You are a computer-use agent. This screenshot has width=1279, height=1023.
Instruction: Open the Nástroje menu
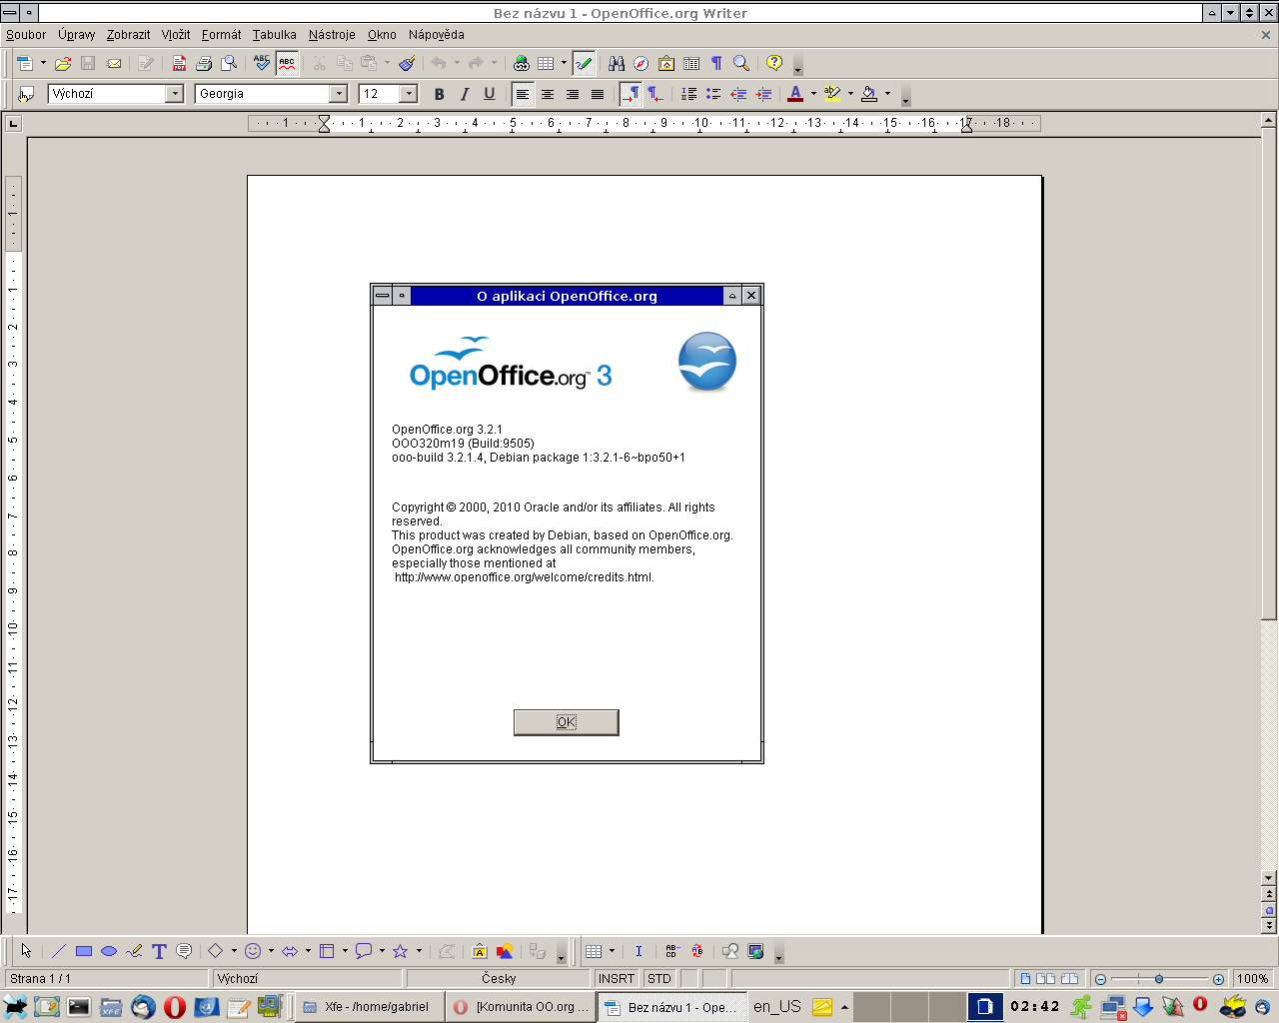332,35
